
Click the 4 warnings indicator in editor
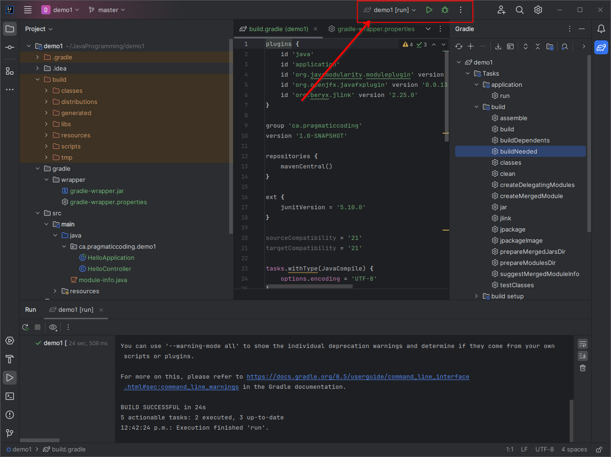[408, 45]
